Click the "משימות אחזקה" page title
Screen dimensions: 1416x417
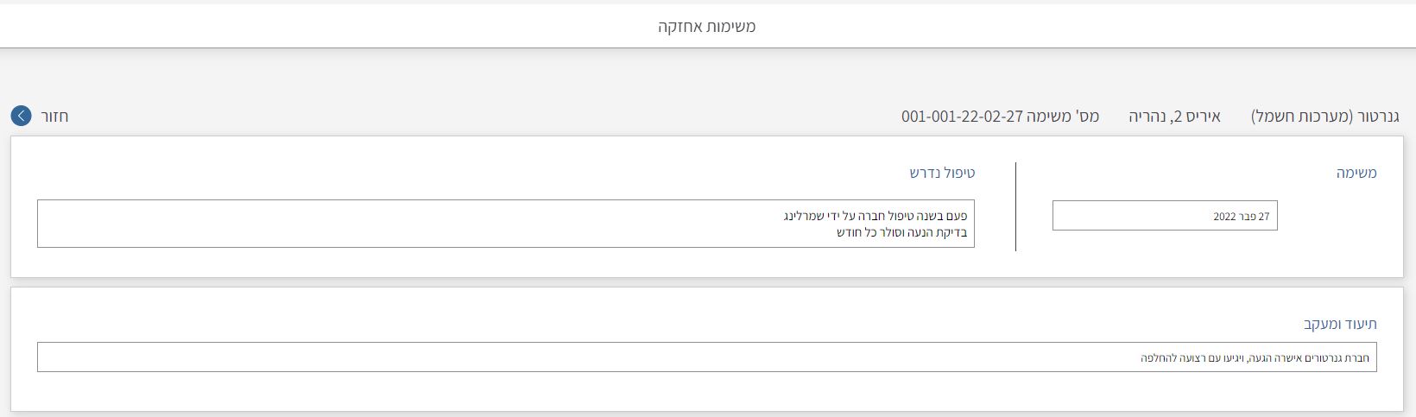pyautogui.click(x=706, y=27)
